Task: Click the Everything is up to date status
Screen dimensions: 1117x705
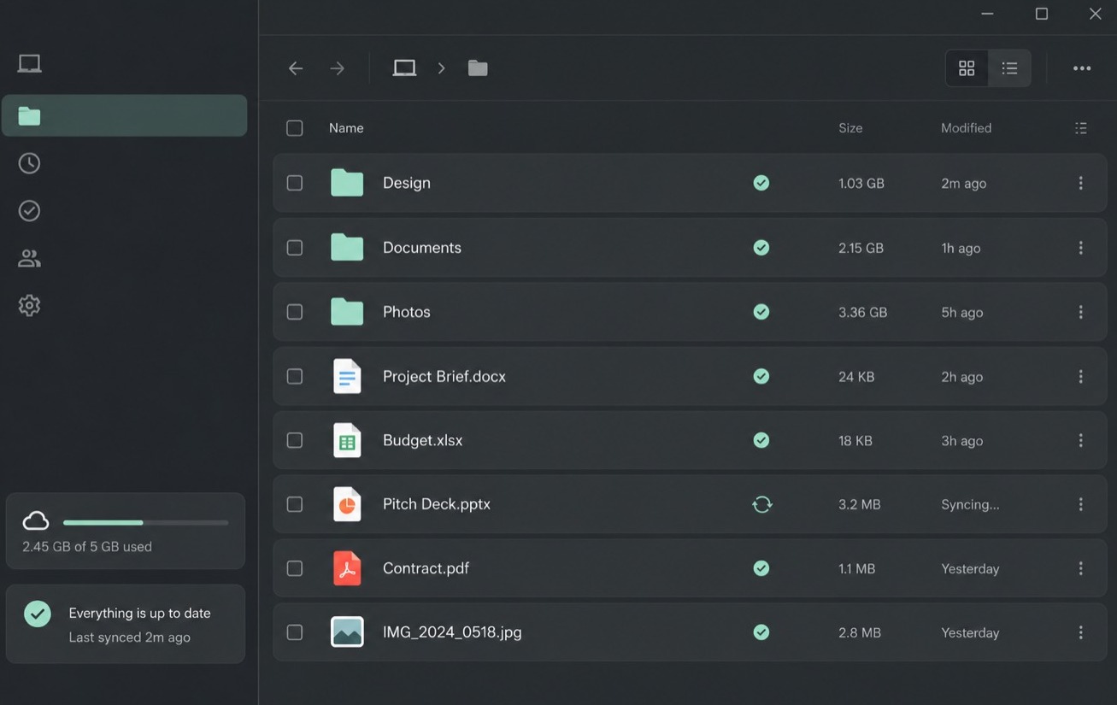Action: click(x=140, y=614)
